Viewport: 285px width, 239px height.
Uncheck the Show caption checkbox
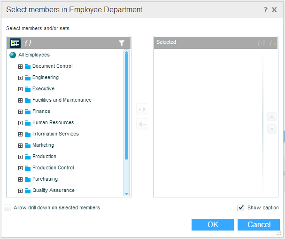(241, 208)
